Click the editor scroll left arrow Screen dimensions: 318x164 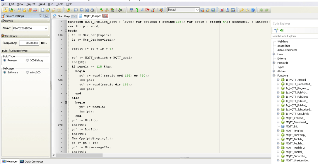tap(54, 155)
